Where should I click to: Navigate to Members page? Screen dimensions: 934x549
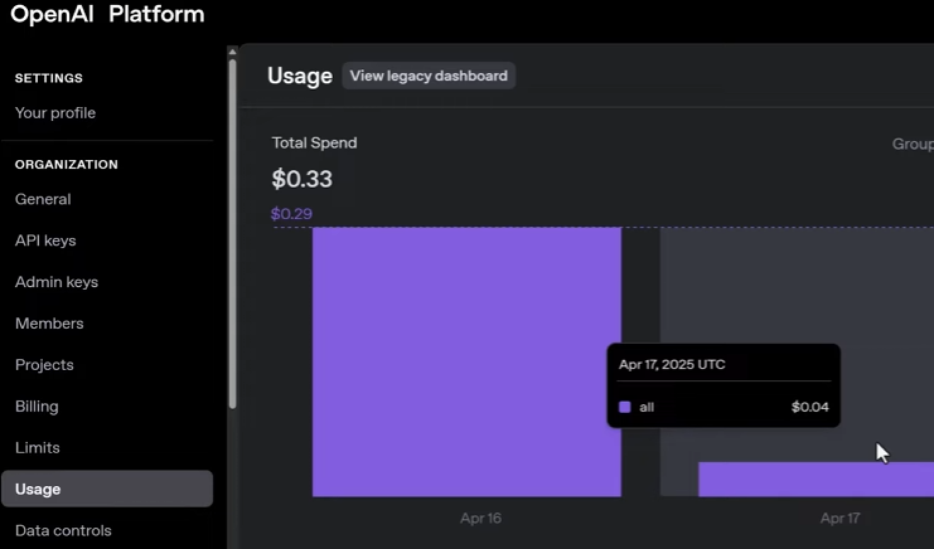(x=49, y=323)
